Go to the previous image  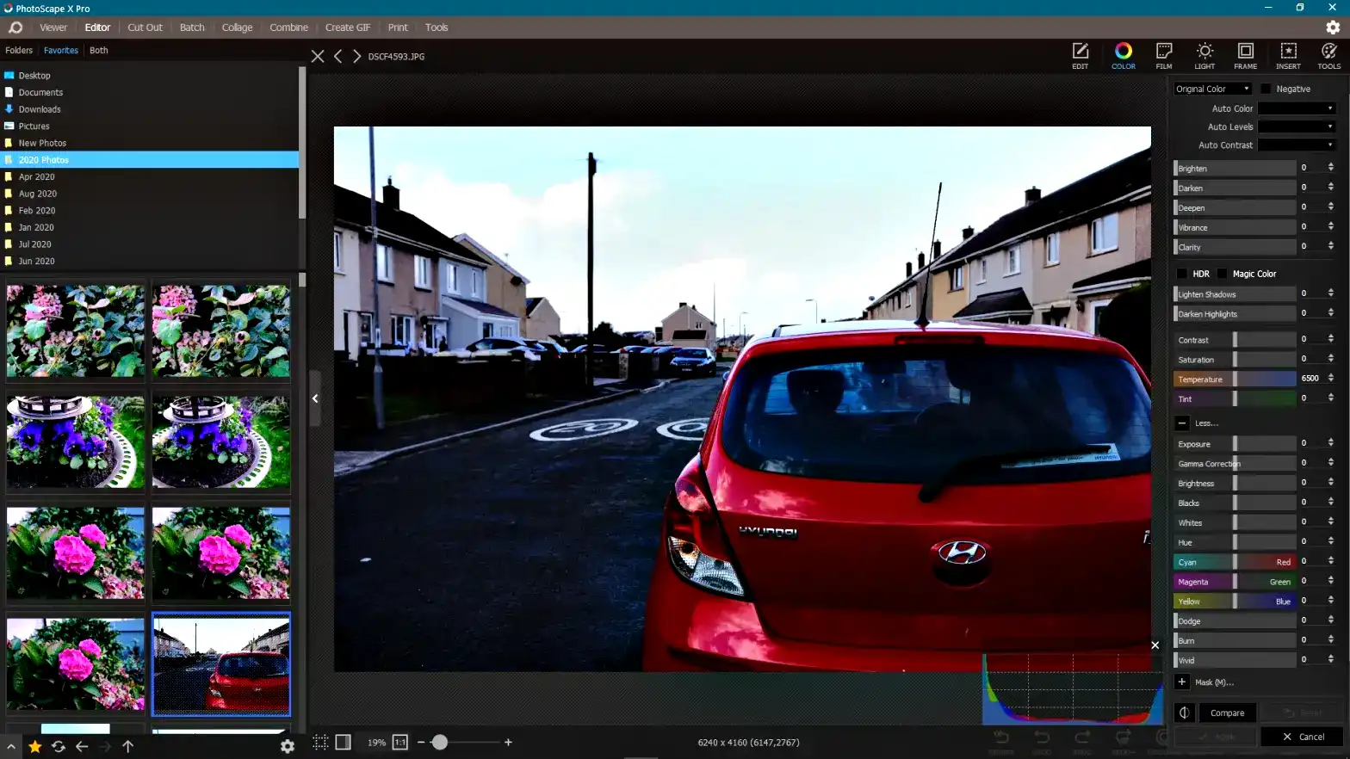point(337,56)
